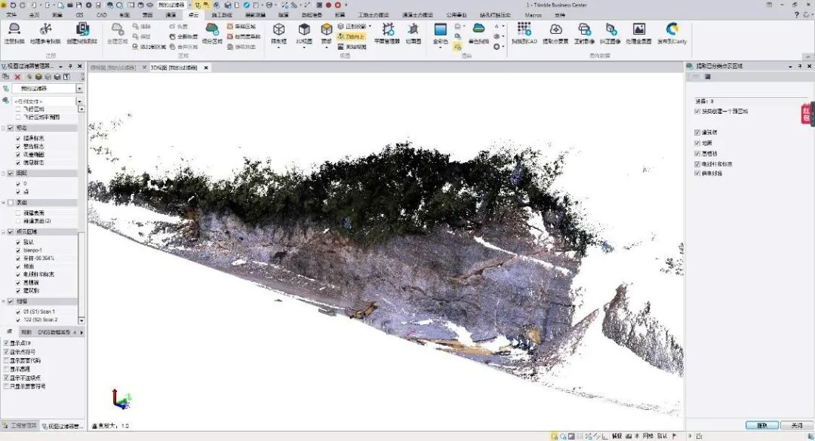Collapse the point cloud regions group
815x441 pixels.
[4, 231]
